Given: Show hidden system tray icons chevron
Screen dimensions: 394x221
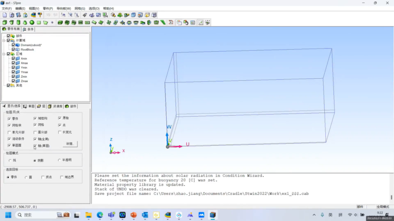Looking at the screenshot, I should click(314, 215).
